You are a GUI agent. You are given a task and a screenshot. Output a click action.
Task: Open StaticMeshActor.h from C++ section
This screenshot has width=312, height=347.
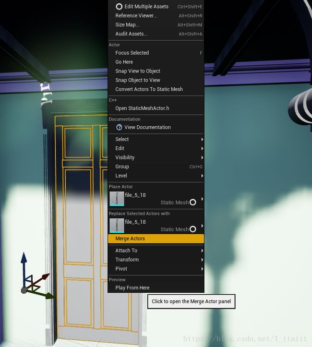point(156,108)
